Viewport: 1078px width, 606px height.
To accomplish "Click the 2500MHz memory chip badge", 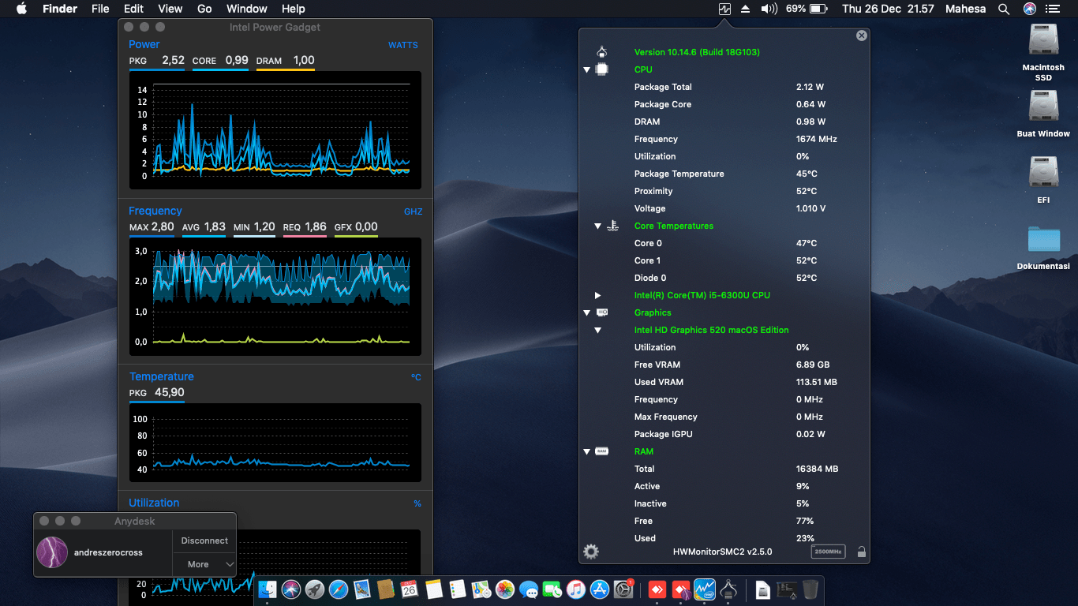I will pyautogui.click(x=828, y=552).
